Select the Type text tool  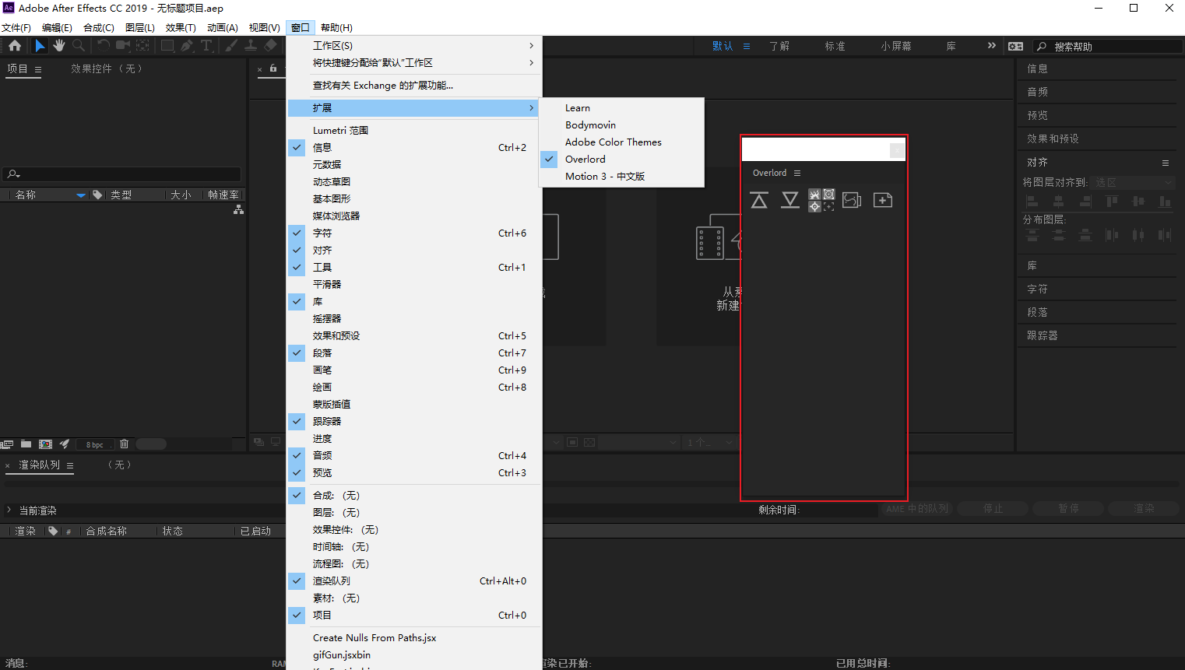click(x=206, y=46)
